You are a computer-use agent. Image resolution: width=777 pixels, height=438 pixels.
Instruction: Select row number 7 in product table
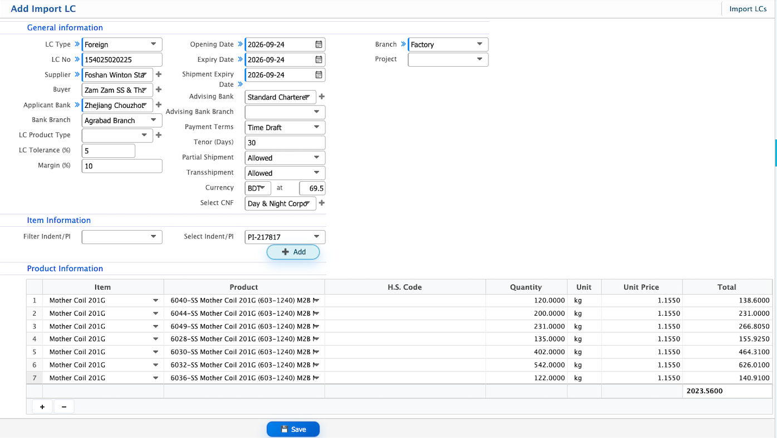click(x=35, y=378)
